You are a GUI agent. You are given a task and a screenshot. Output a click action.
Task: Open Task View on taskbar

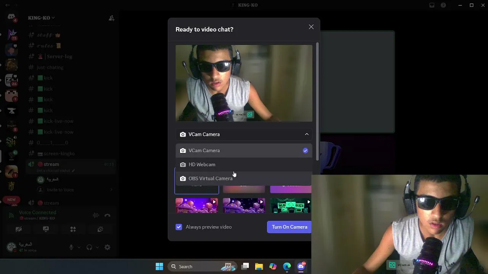click(x=245, y=266)
